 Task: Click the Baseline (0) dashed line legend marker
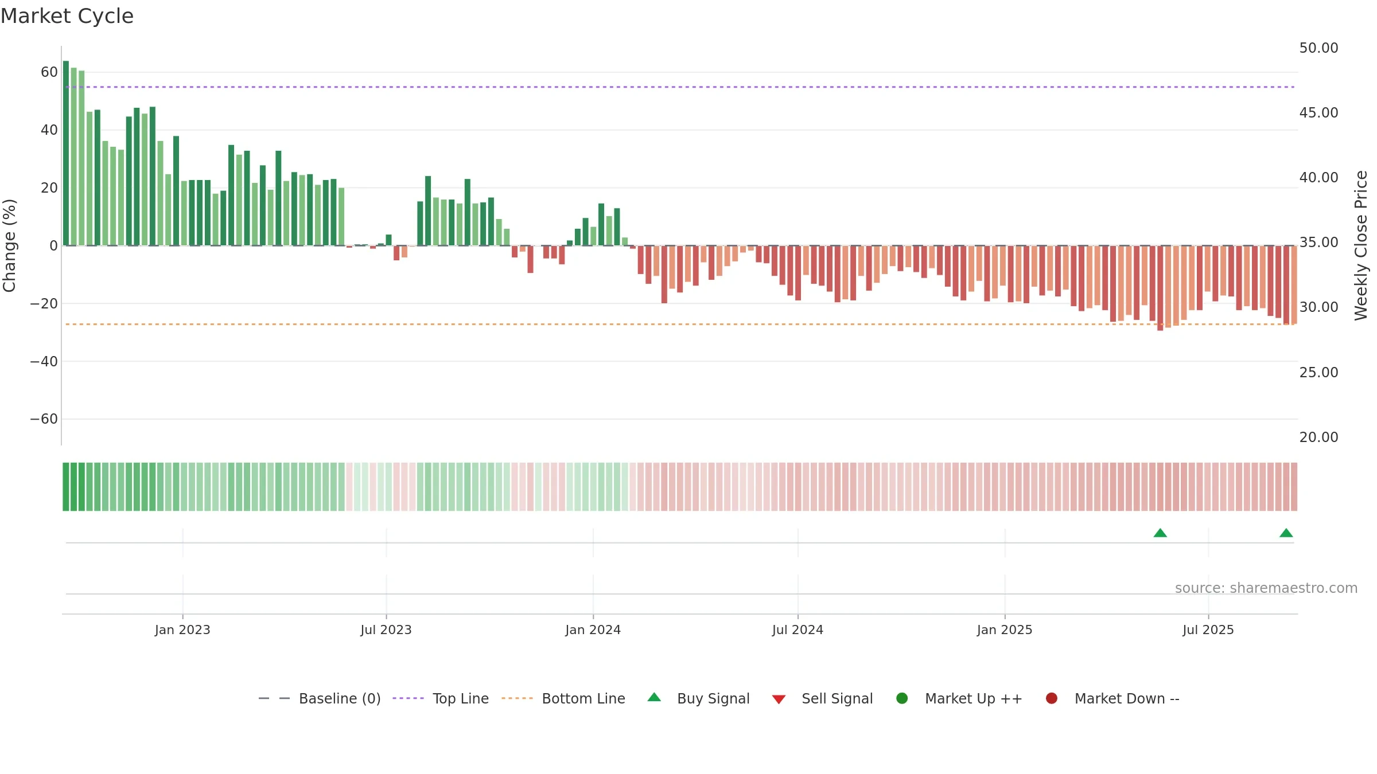click(x=274, y=698)
